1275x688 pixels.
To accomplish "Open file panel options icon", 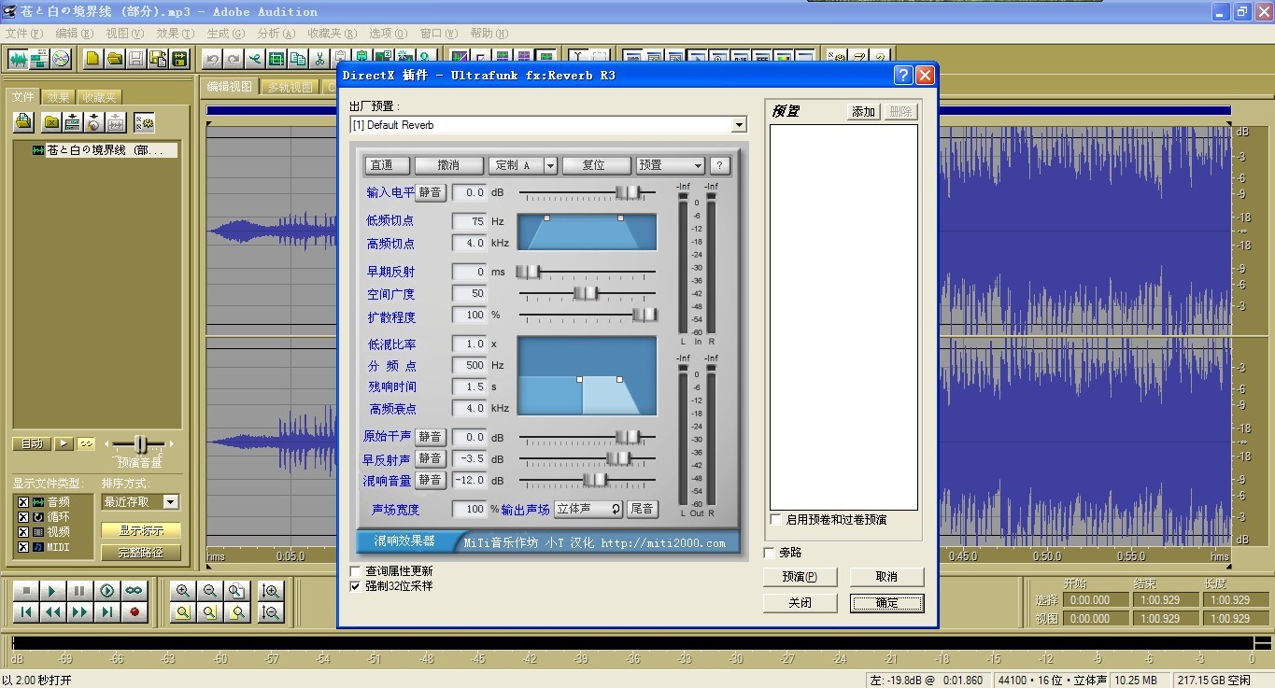I will click(x=144, y=122).
